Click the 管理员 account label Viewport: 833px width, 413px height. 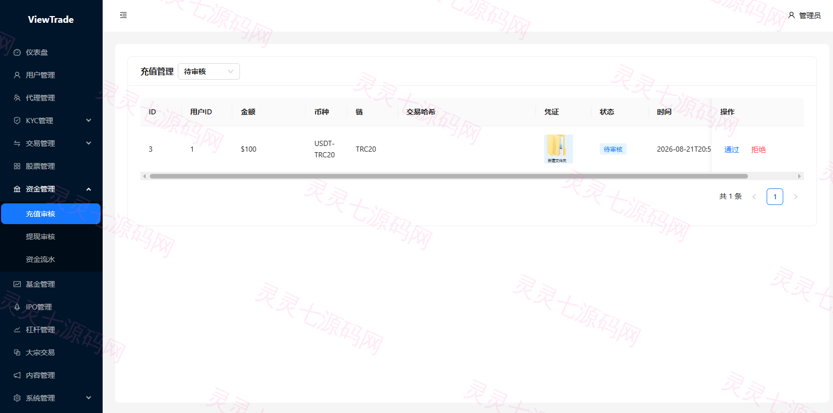click(x=810, y=16)
